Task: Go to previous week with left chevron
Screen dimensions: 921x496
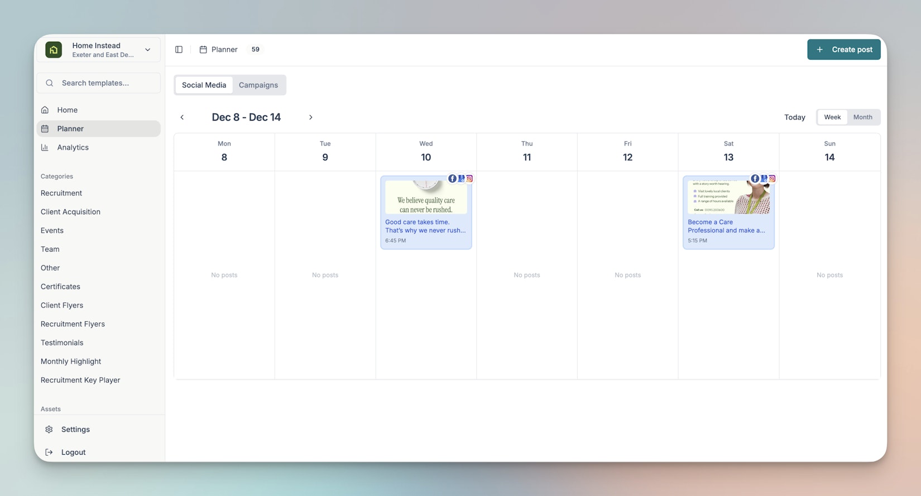Action: 182,117
